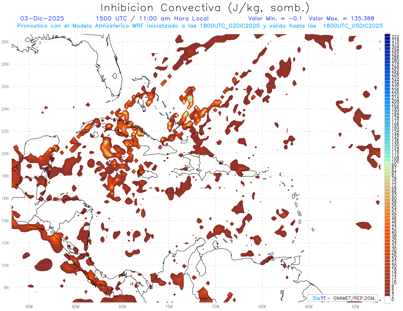403x311 pixels.
Task: Click the white 0 colorbar swatch
Action: (387, 300)
